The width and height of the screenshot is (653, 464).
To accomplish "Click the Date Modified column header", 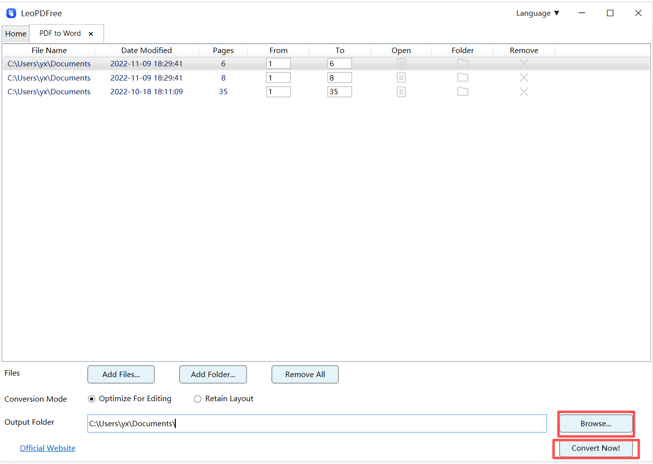I will (147, 50).
